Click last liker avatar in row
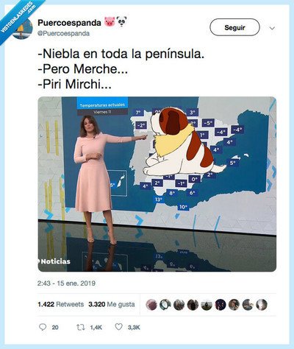This screenshot has width=294, height=349. (262, 305)
